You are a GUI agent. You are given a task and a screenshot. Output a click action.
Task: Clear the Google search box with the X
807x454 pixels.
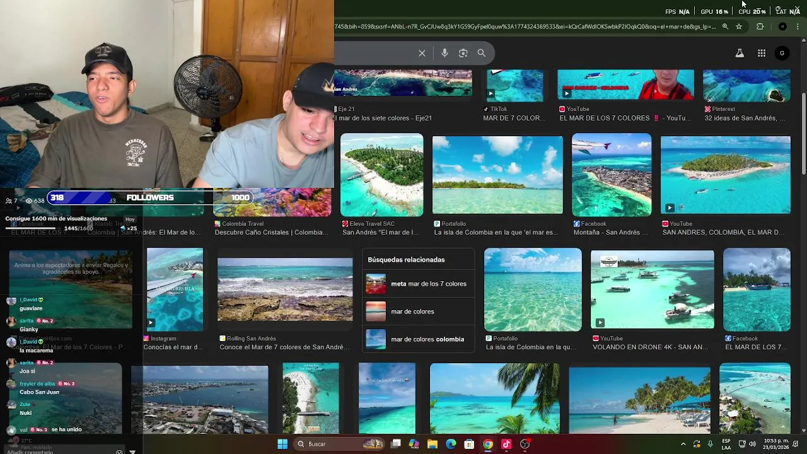tap(422, 53)
